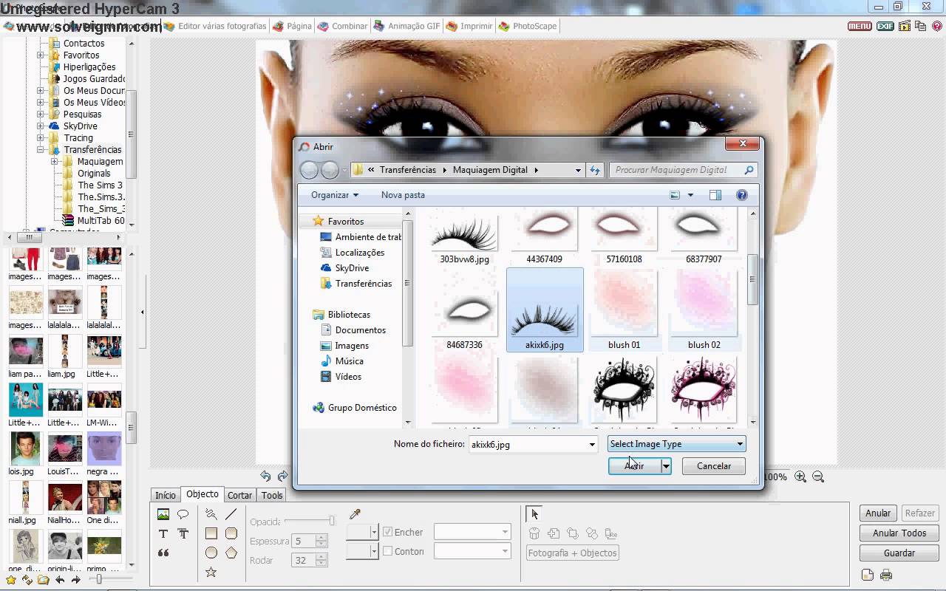Select the straight line tool
The height and width of the screenshot is (591, 946).
click(231, 514)
